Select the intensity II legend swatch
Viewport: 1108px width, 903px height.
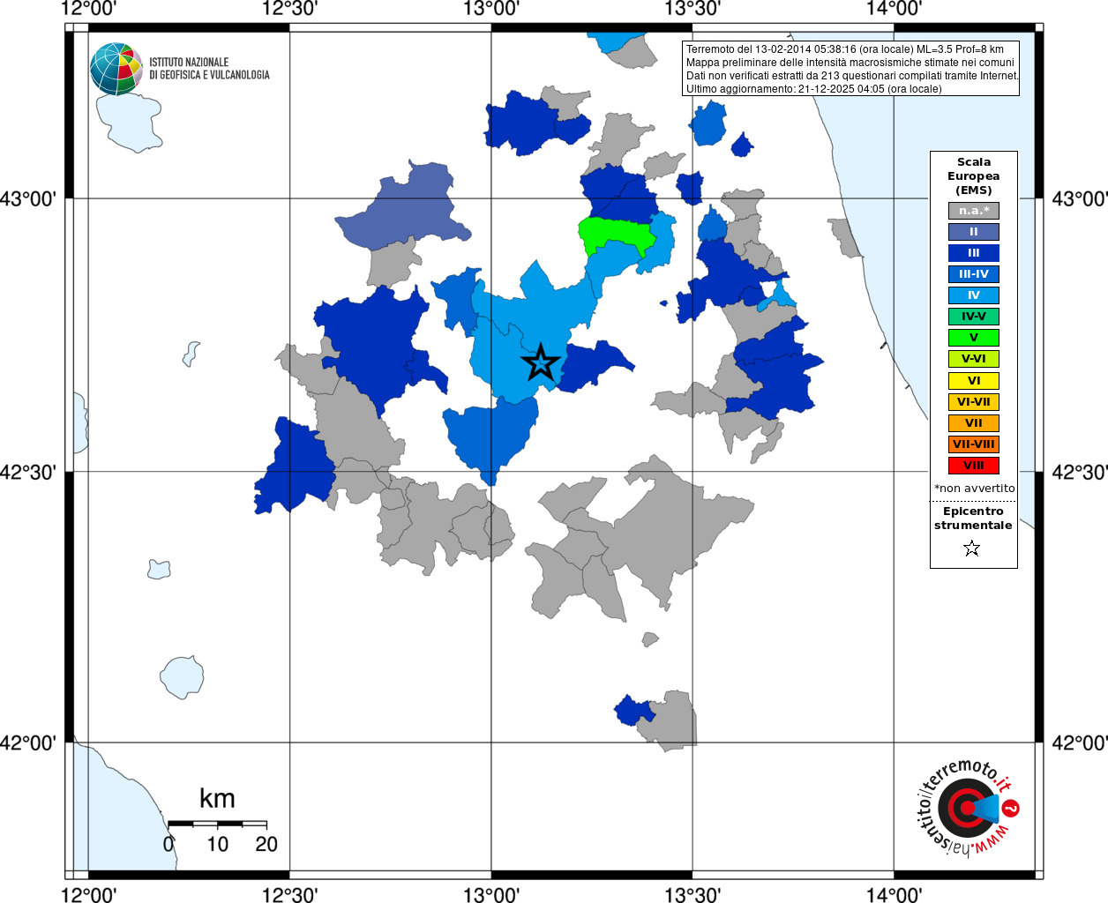tap(974, 232)
